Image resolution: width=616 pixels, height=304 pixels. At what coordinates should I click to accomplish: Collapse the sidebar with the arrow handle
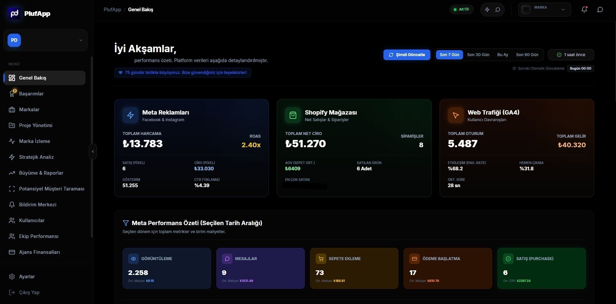tap(93, 152)
